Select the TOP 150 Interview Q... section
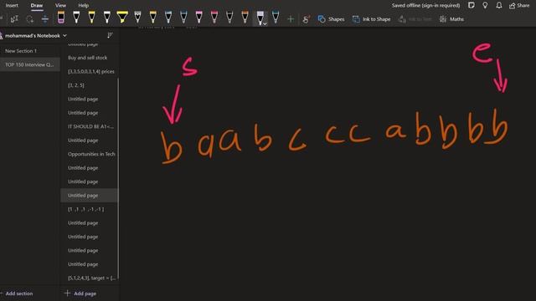This screenshot has width=536, height=301. (x=30, y=64)
